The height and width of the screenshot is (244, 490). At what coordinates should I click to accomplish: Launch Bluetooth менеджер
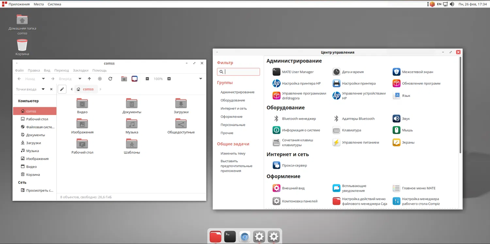click(294, 119)
